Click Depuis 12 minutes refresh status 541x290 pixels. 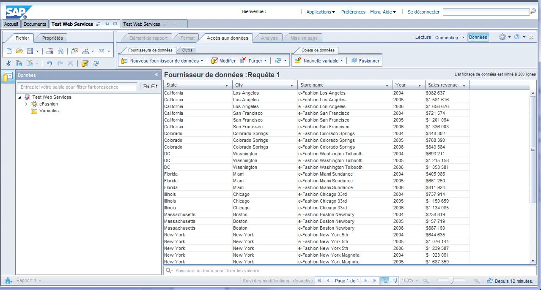tap(510, 281)
